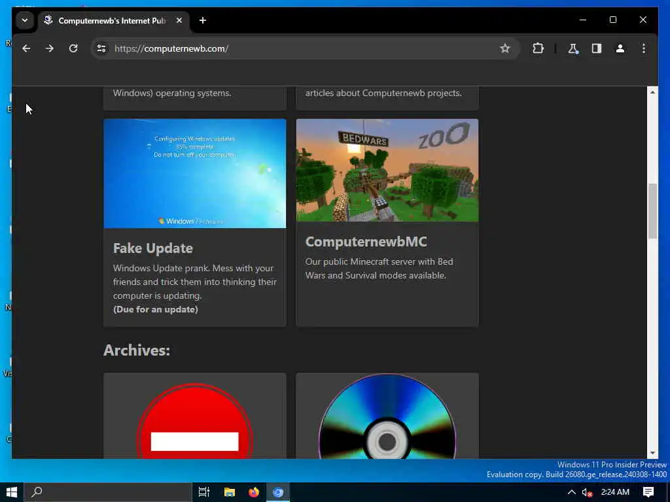Open the Fake Update screenshot thumbnail
670x502 pixels.
[195, 173]
